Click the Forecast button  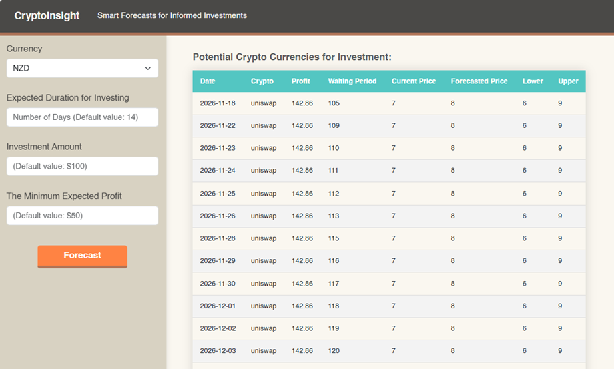click(x=82, y=256)
